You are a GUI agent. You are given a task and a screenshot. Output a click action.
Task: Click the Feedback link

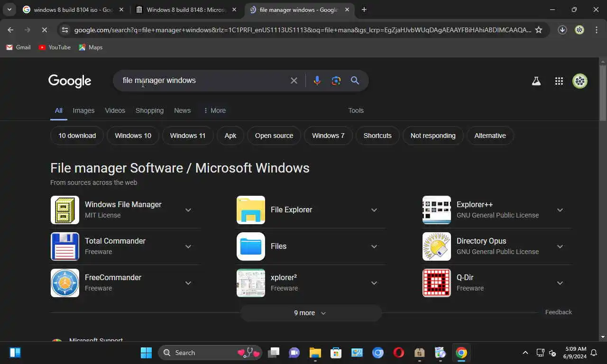[559, 312]
